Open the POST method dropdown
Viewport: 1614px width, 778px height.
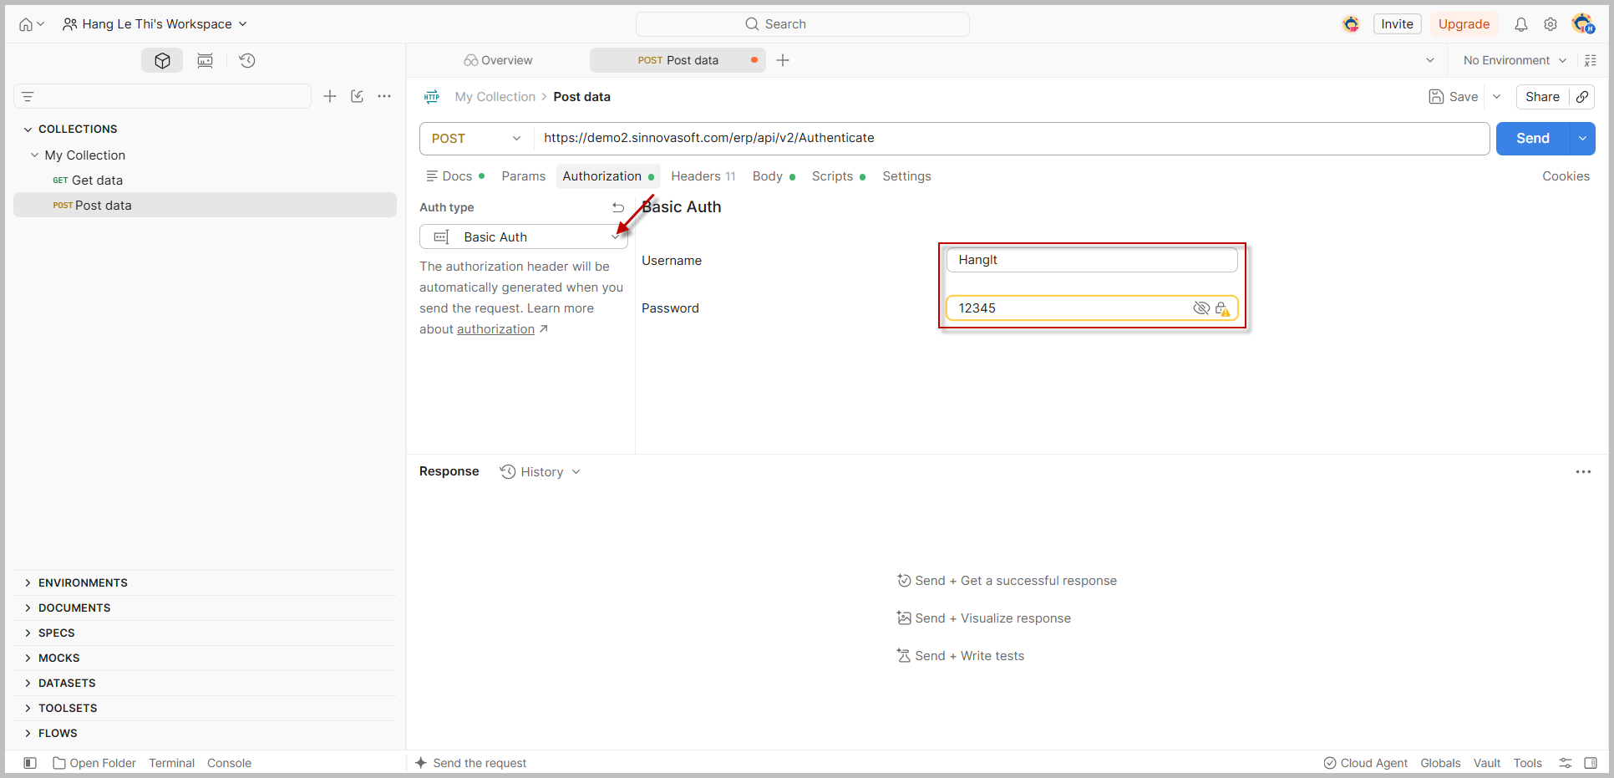(x=476, y=139)
